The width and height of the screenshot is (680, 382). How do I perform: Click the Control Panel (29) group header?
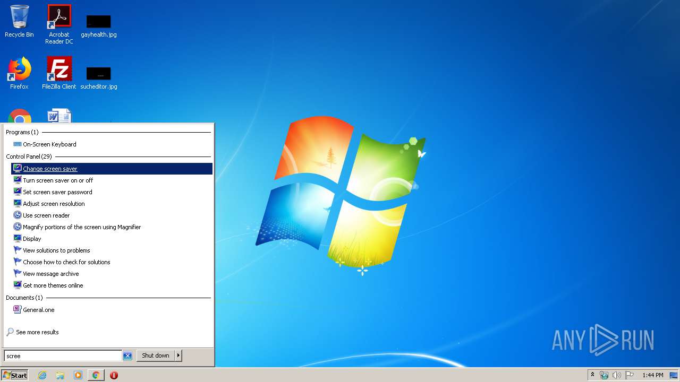[x=29, y=157]
